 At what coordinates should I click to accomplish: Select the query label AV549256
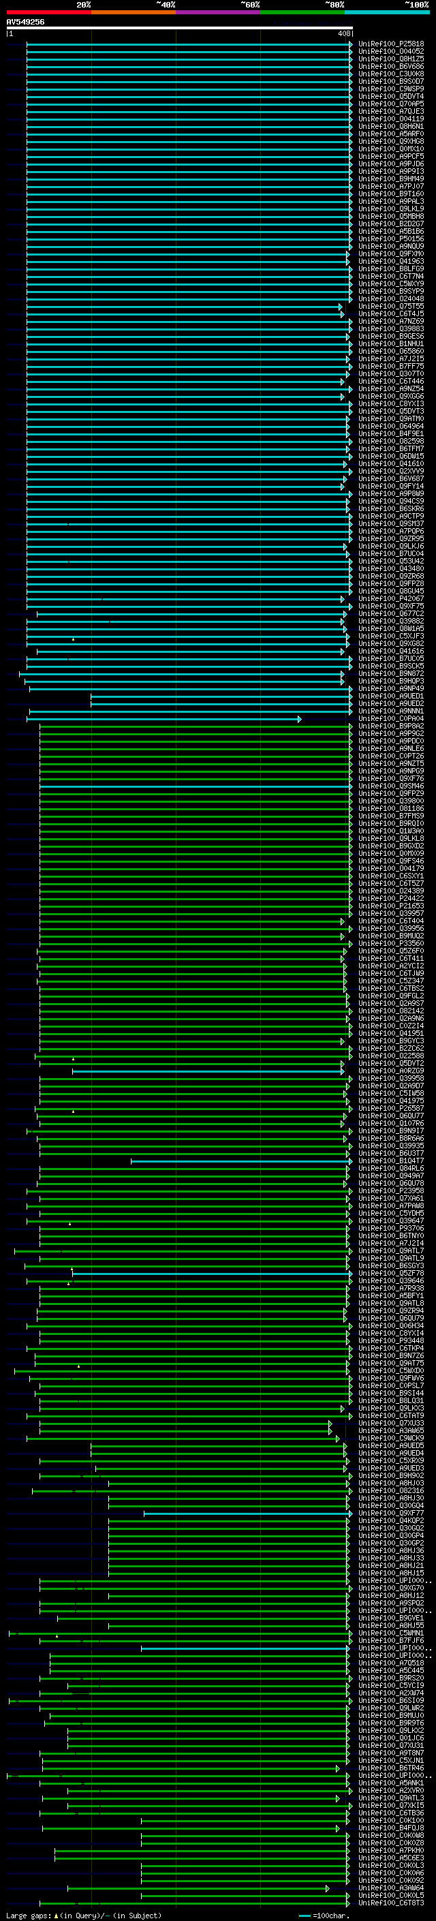[x=25, y=22]
